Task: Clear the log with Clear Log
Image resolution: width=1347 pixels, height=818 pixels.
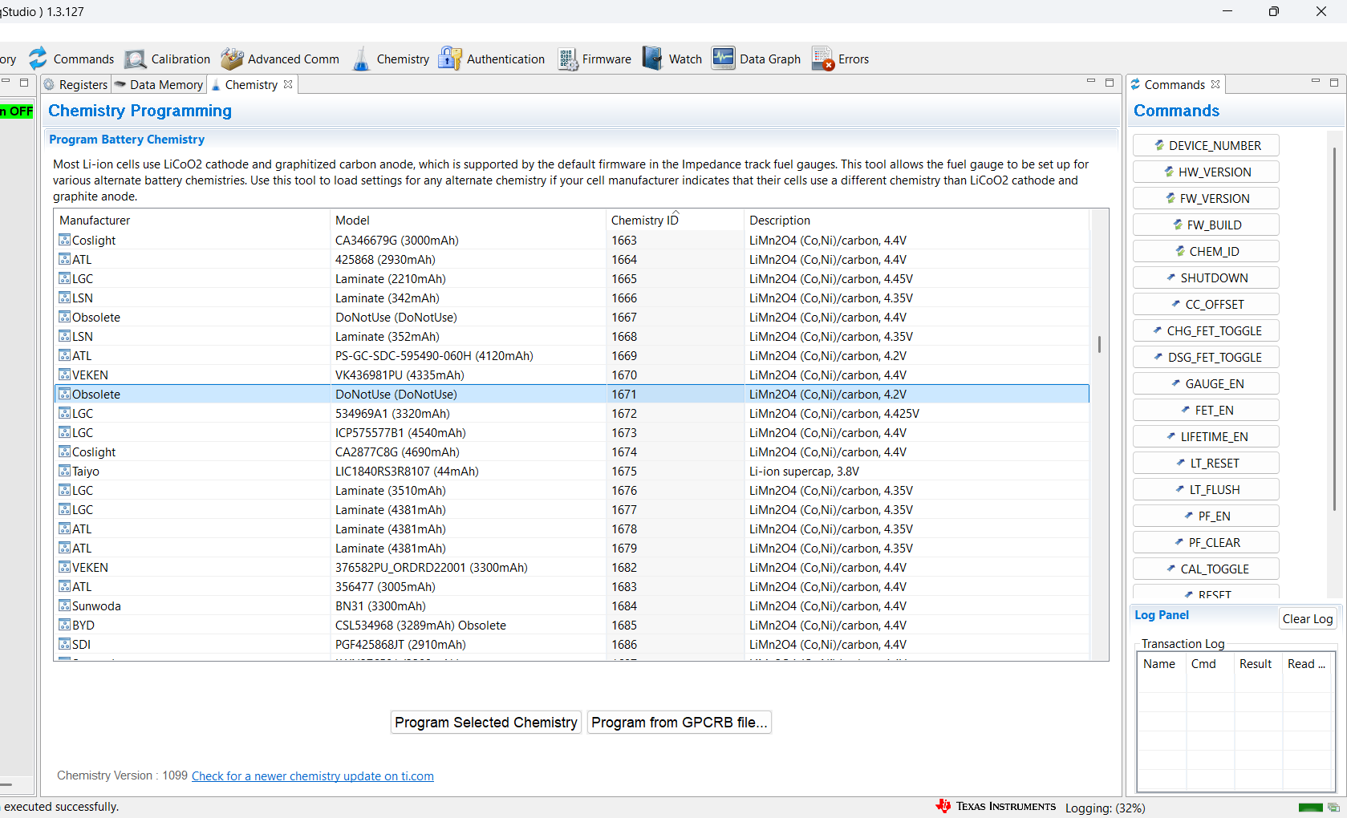Action: (x=1308, y=618)
